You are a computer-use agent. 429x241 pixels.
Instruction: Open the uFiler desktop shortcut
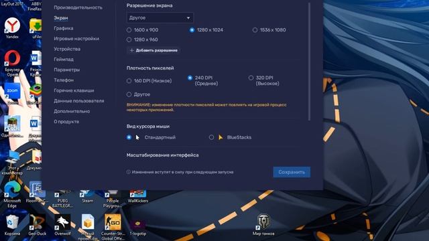[36, 28]
